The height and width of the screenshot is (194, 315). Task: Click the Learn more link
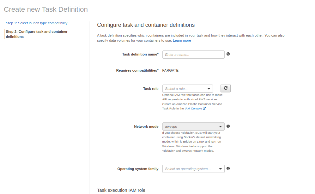coord(182,40)
